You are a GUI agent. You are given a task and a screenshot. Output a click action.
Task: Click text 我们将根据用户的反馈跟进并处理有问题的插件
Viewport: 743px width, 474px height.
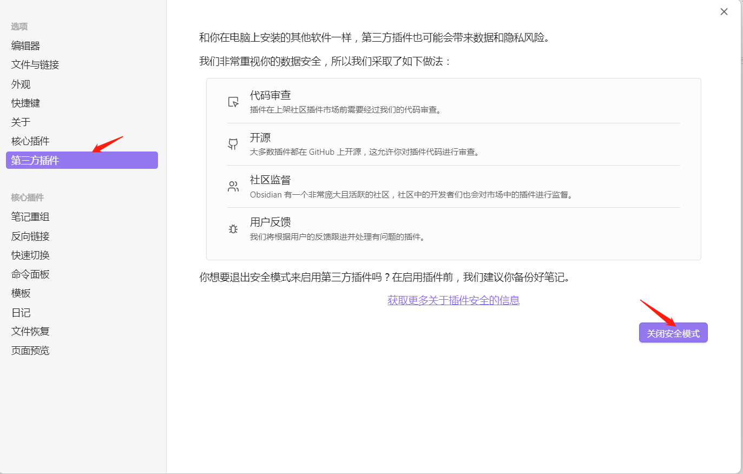339,237
